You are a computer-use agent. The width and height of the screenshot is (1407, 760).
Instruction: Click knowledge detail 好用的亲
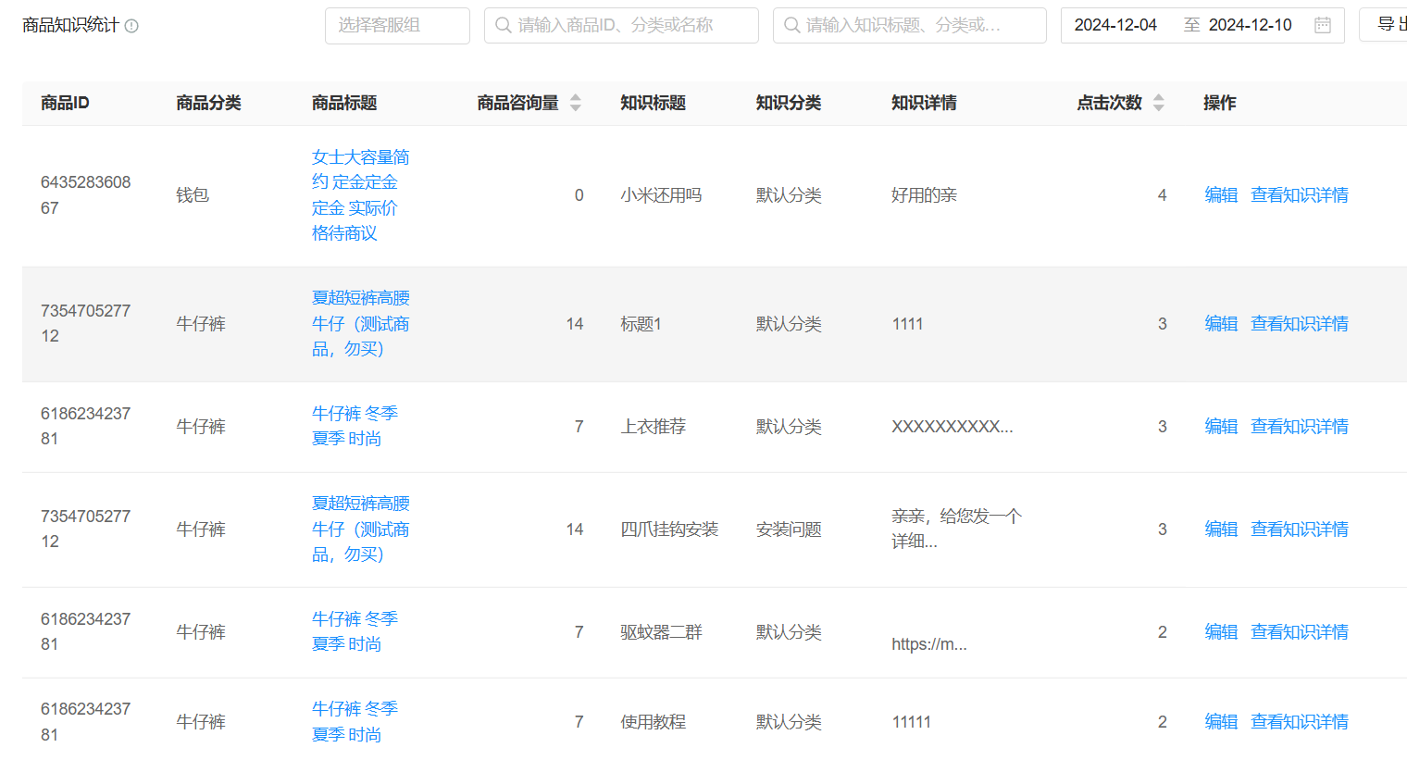(924, 195)
